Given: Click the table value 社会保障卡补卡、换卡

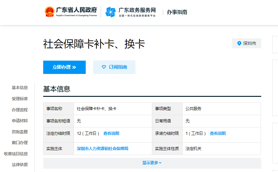Looking at the screenshot, I should click(97, 109).
